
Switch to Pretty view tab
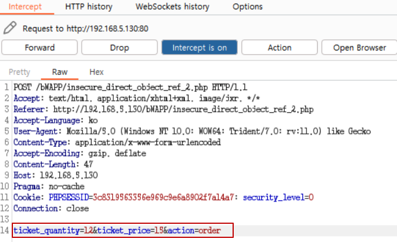pyautogui.click(x=19, y=72)
